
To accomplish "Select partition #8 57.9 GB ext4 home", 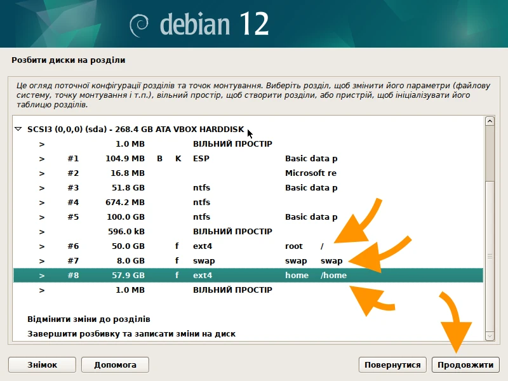I will point(248,275).
